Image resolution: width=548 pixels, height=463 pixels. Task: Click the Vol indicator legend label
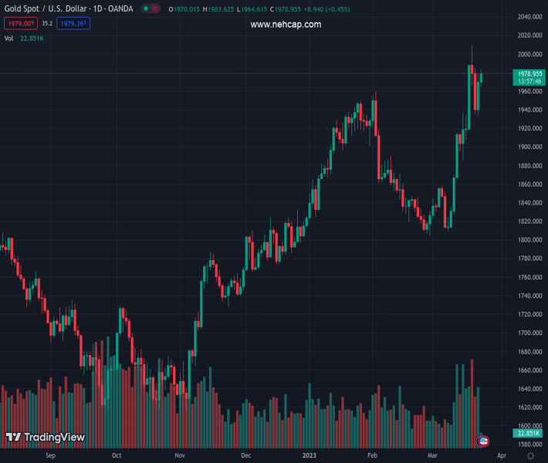point(9,38)
